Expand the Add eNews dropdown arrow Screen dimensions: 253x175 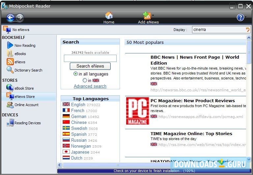(x=153, y=15)
